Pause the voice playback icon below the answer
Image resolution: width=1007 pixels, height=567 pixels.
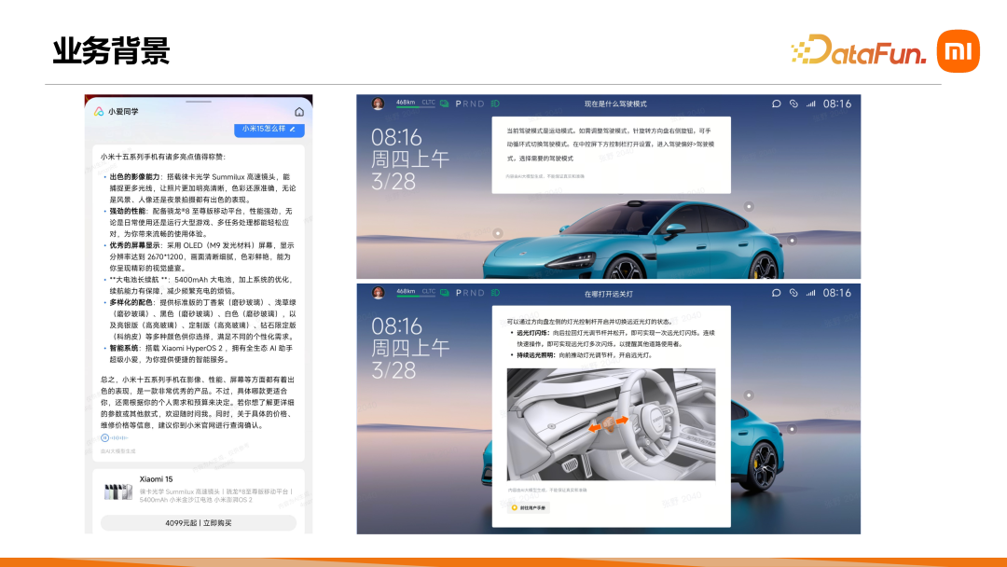pos(104,438)
